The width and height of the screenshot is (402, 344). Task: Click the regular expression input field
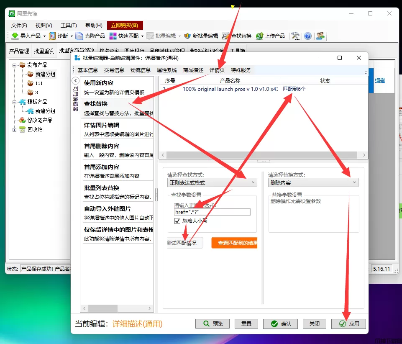(212, 212)
